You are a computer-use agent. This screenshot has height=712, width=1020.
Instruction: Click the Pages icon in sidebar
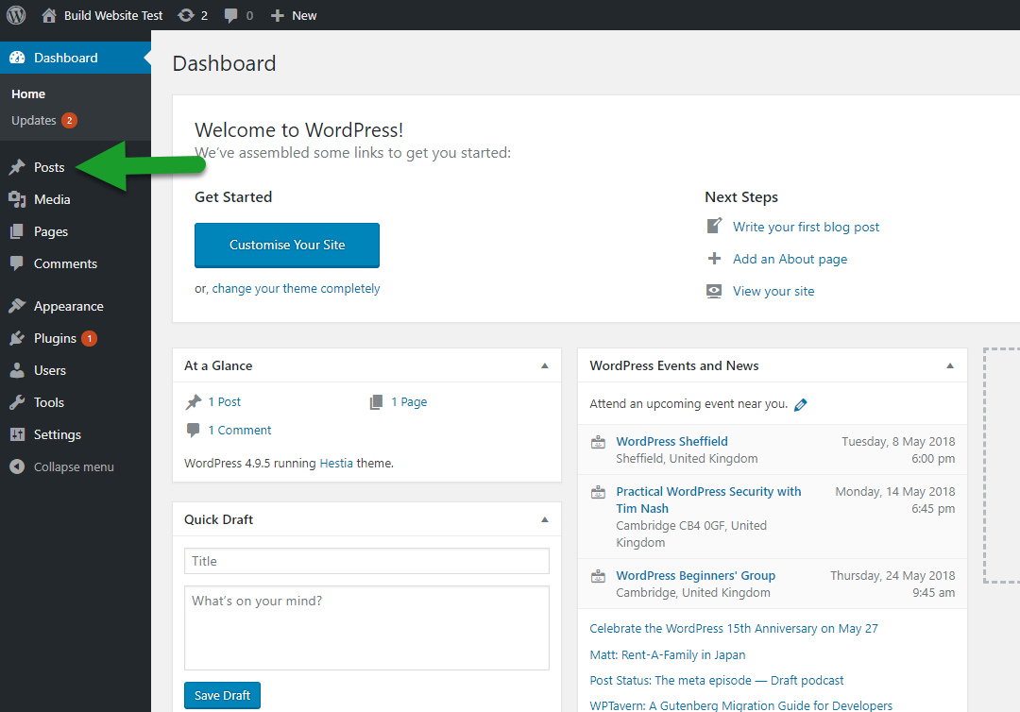17,231
